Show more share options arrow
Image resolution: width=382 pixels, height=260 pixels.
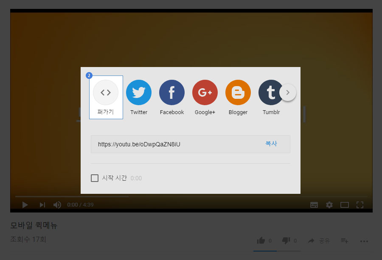288,92
